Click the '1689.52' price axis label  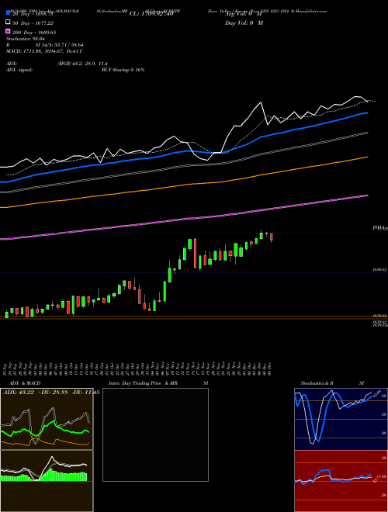pos(379,270)
